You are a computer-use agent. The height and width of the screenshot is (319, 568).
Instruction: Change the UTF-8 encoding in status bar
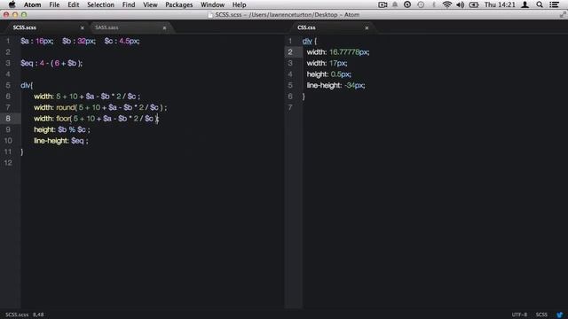click(519, 315)
